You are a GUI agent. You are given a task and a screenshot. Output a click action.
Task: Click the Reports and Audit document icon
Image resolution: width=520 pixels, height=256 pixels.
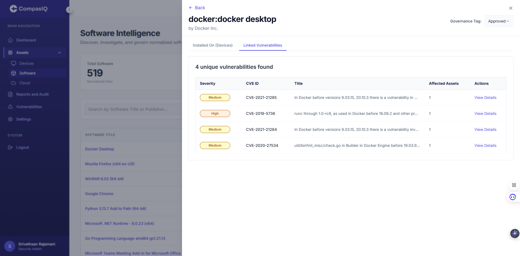[10, 94]
